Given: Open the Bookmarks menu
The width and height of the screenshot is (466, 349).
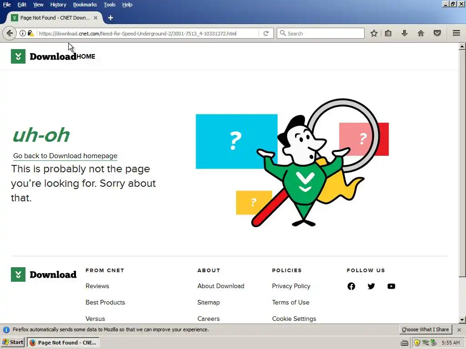Looking at the screenshot, I should (85, 5).
